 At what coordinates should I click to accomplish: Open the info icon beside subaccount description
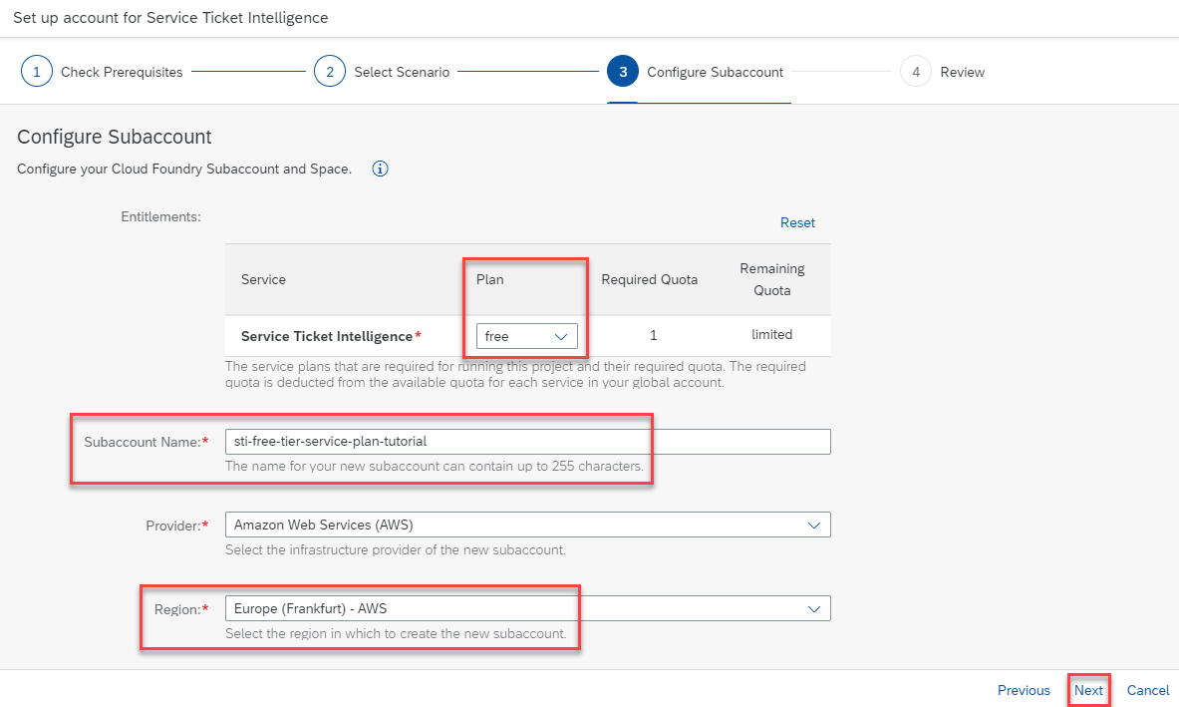pos(381,169)
